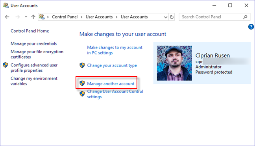Expand the chevron after Control Panel breadcrumb

tap(81, 17)
